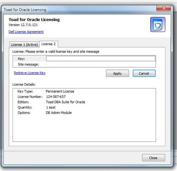Click the Close button at bottom
The height and width of the screenshot is (171, 177).
[x=154, y=158]
